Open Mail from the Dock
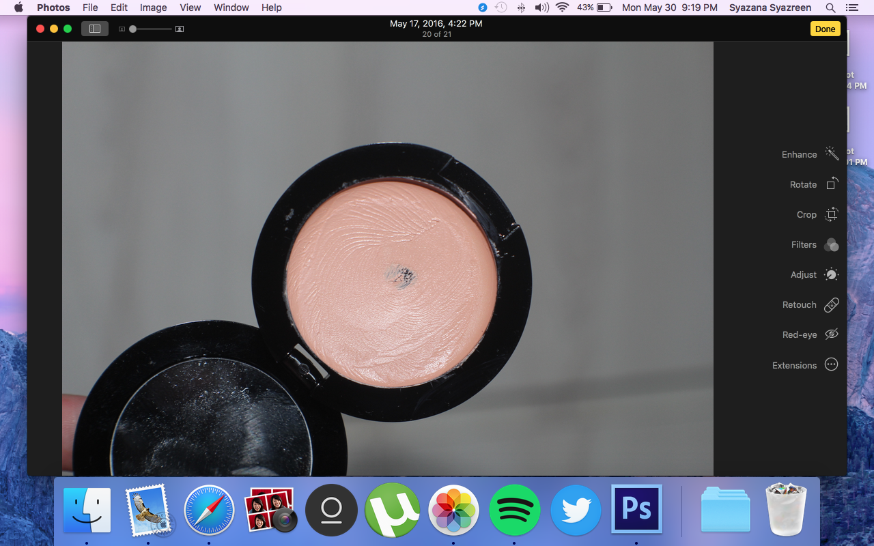The width and height of the screenshot is (874, 546). (x=147, y=511)
